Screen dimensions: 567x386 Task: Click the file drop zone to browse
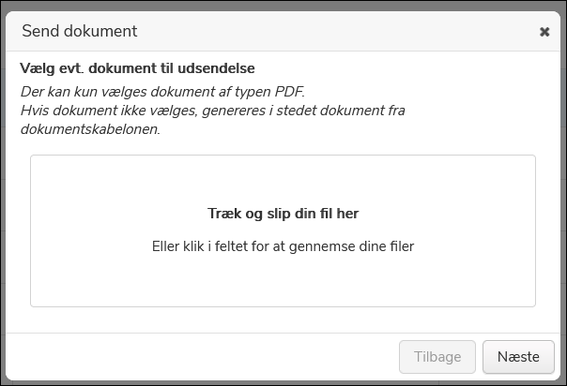(x=283, y=281)
